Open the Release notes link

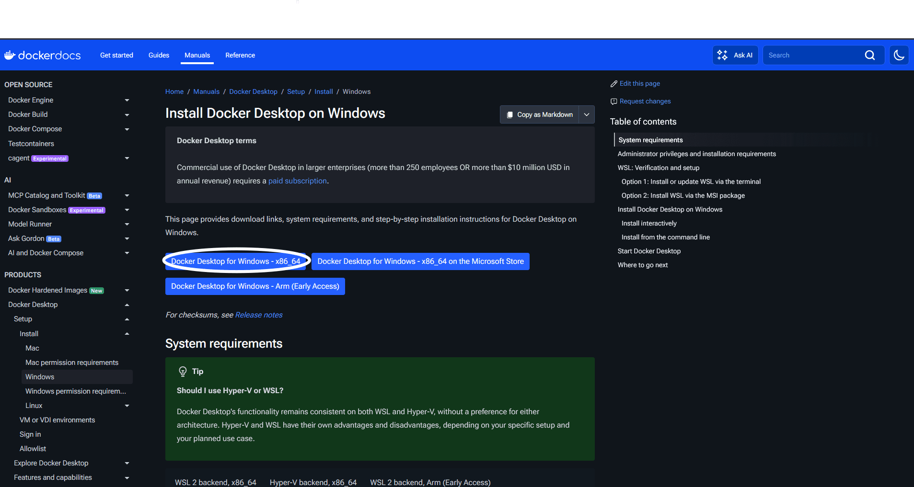pos(259,315)
